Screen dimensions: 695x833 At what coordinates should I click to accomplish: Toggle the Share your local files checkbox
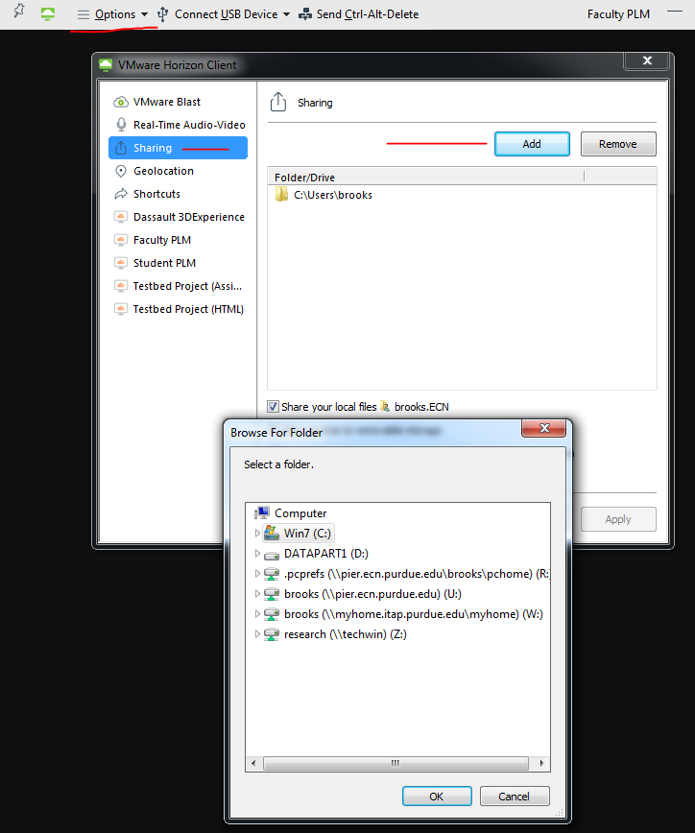(274, 407)
